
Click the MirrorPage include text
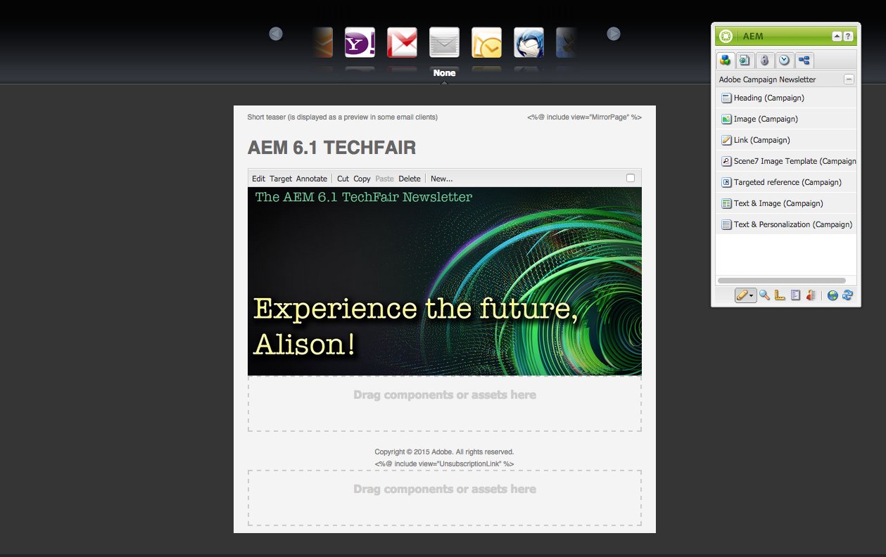(584, 117)
